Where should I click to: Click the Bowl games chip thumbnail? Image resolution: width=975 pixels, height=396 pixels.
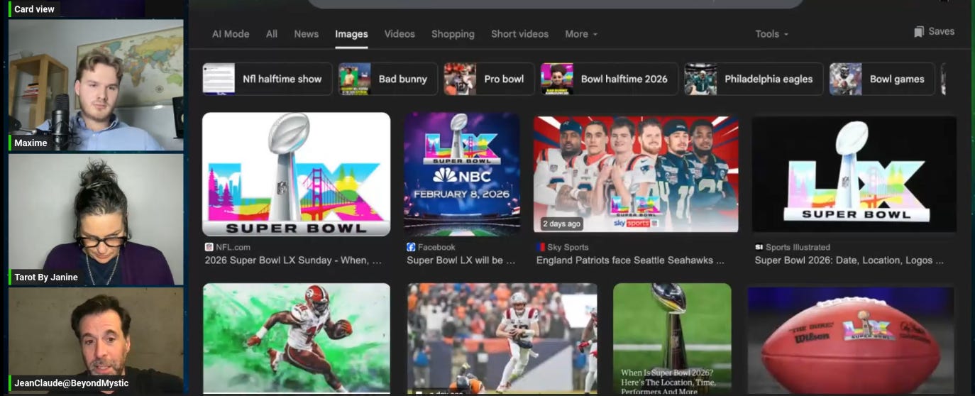(845, 79)
